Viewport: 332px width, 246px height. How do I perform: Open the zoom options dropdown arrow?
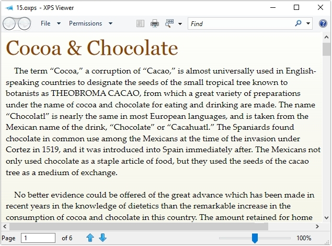(180, 23)
